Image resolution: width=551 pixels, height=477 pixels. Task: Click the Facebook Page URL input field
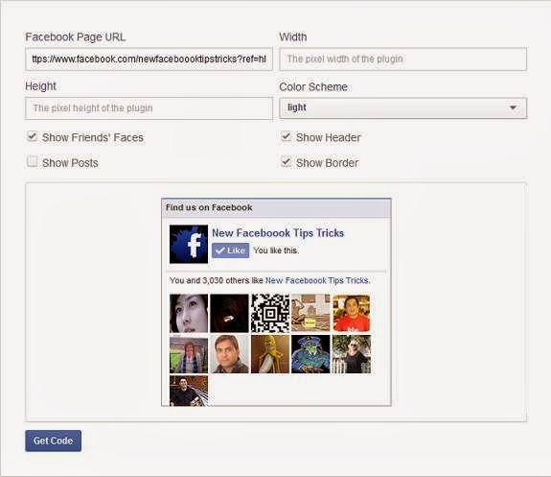coord(149,59)
